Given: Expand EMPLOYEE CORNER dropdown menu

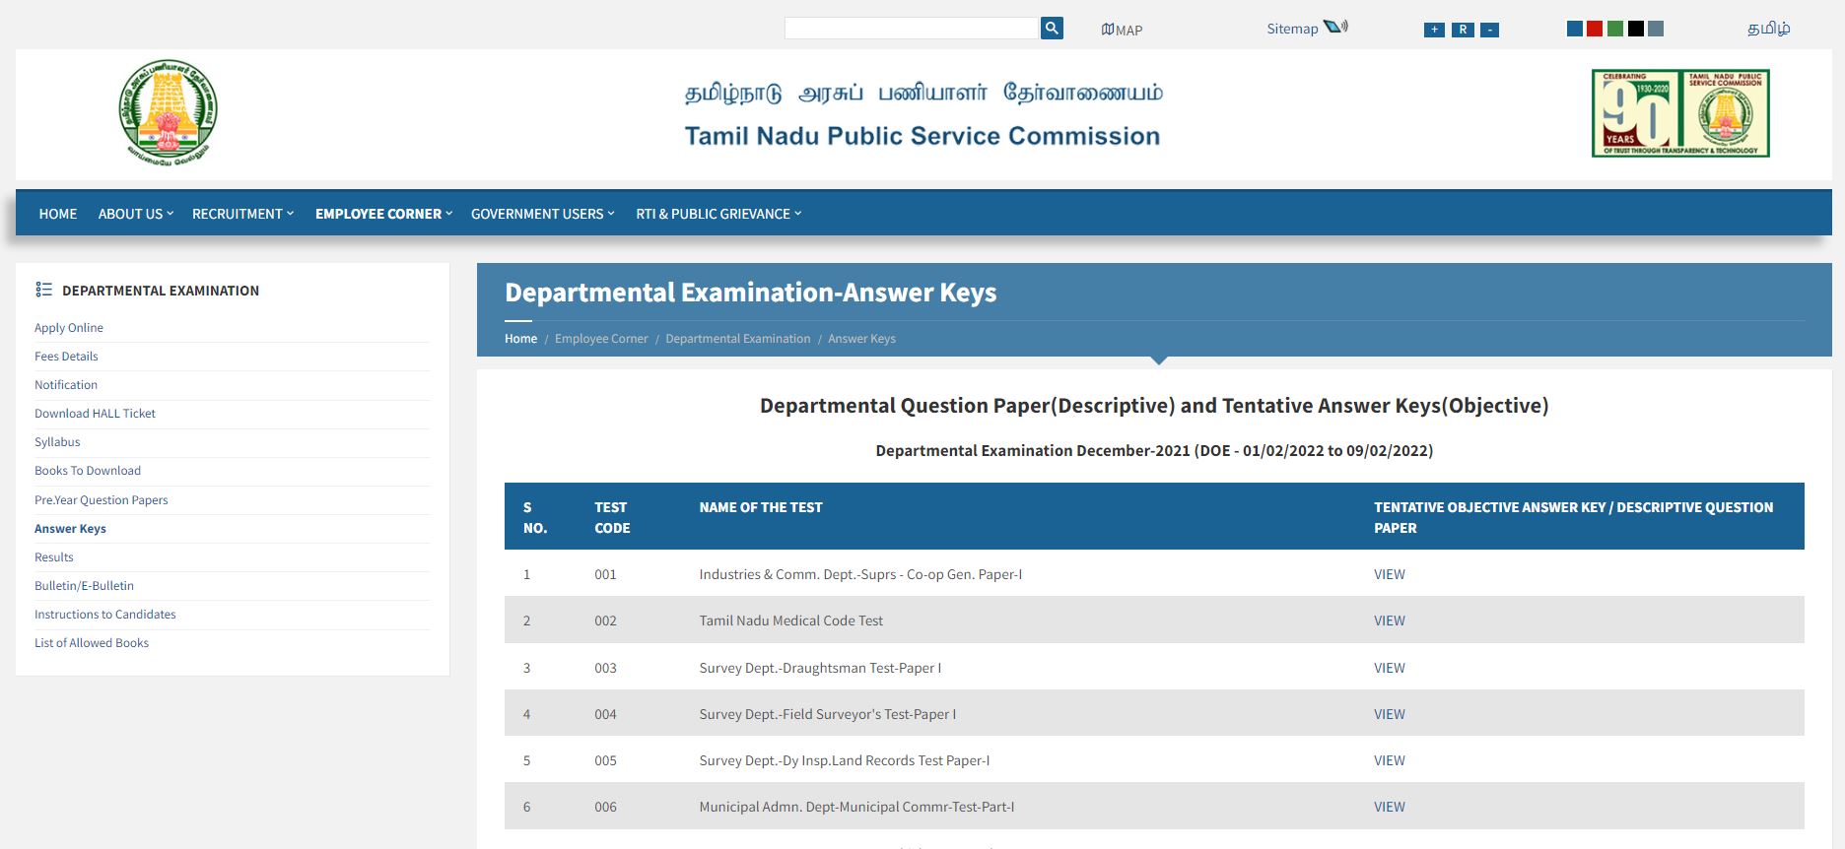Looking at the screenshot, I should [x=383, y=214].
